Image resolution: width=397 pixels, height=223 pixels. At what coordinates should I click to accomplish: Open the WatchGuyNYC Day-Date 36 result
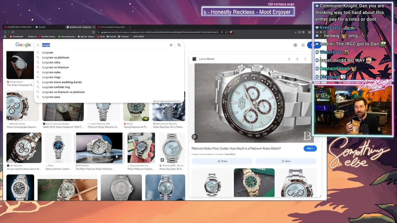coord(172,148)
